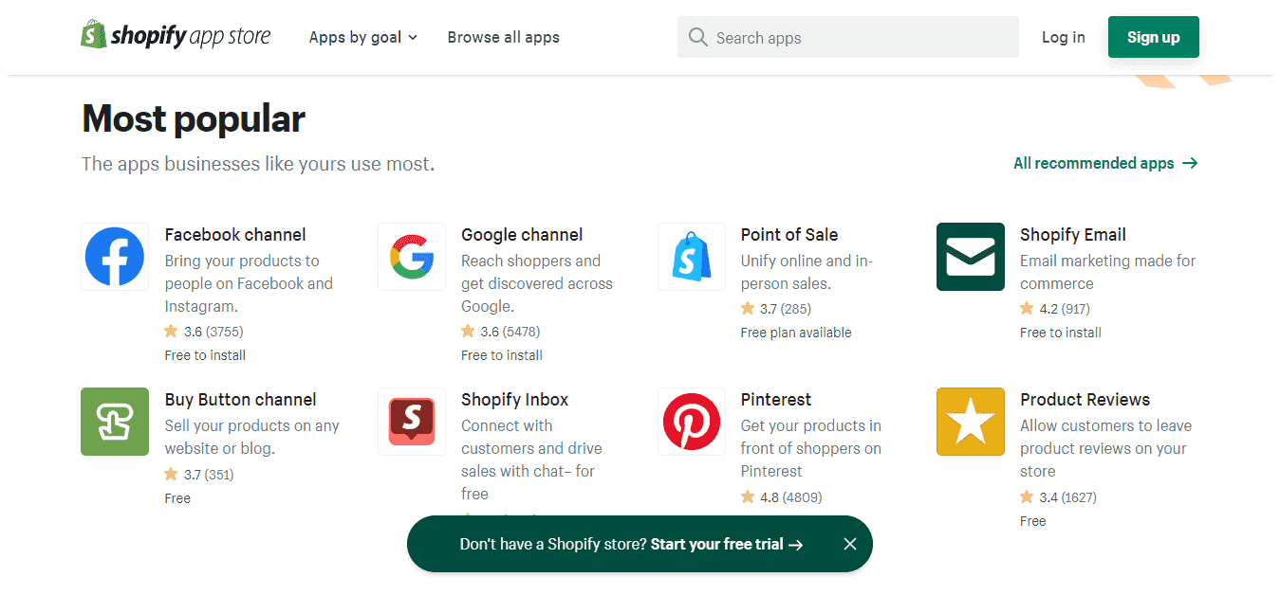Open the Log in page

(1064, 37)
